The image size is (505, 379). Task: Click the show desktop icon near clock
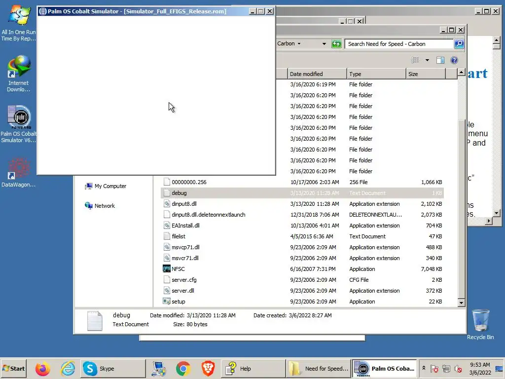499,368
